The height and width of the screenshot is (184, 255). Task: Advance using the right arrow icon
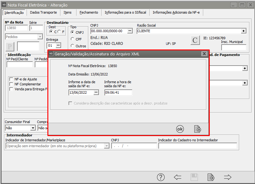[x=228, y=177]
